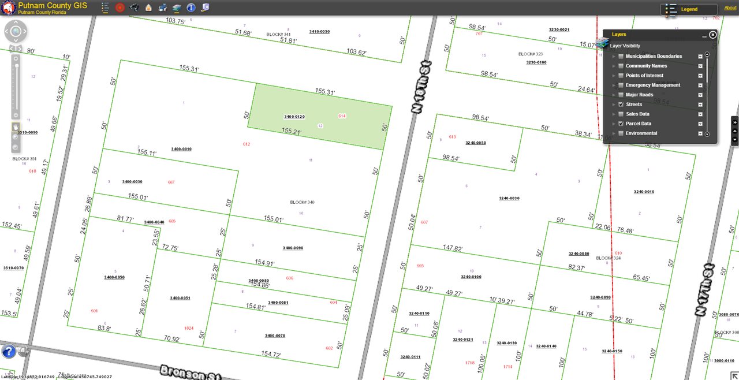
Task: Enable the Major Roads layer checkbox
Action: pyautogui.click(x=621, y=95)
